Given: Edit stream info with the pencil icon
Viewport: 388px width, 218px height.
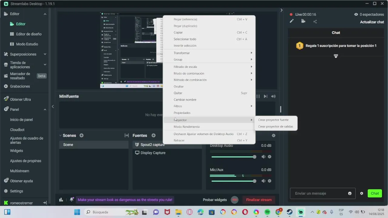Looking at the screenshot, I should pyautogui.click(x=292, y=21).
